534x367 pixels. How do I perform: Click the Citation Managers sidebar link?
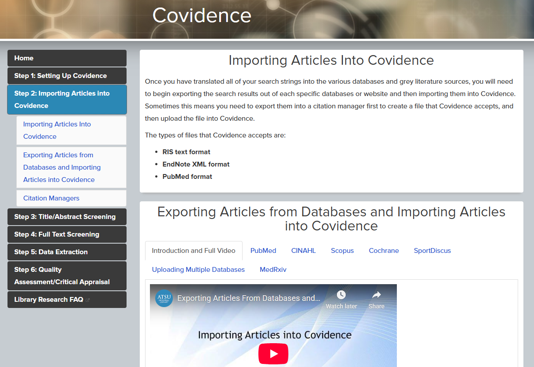(x=51, y=198)
